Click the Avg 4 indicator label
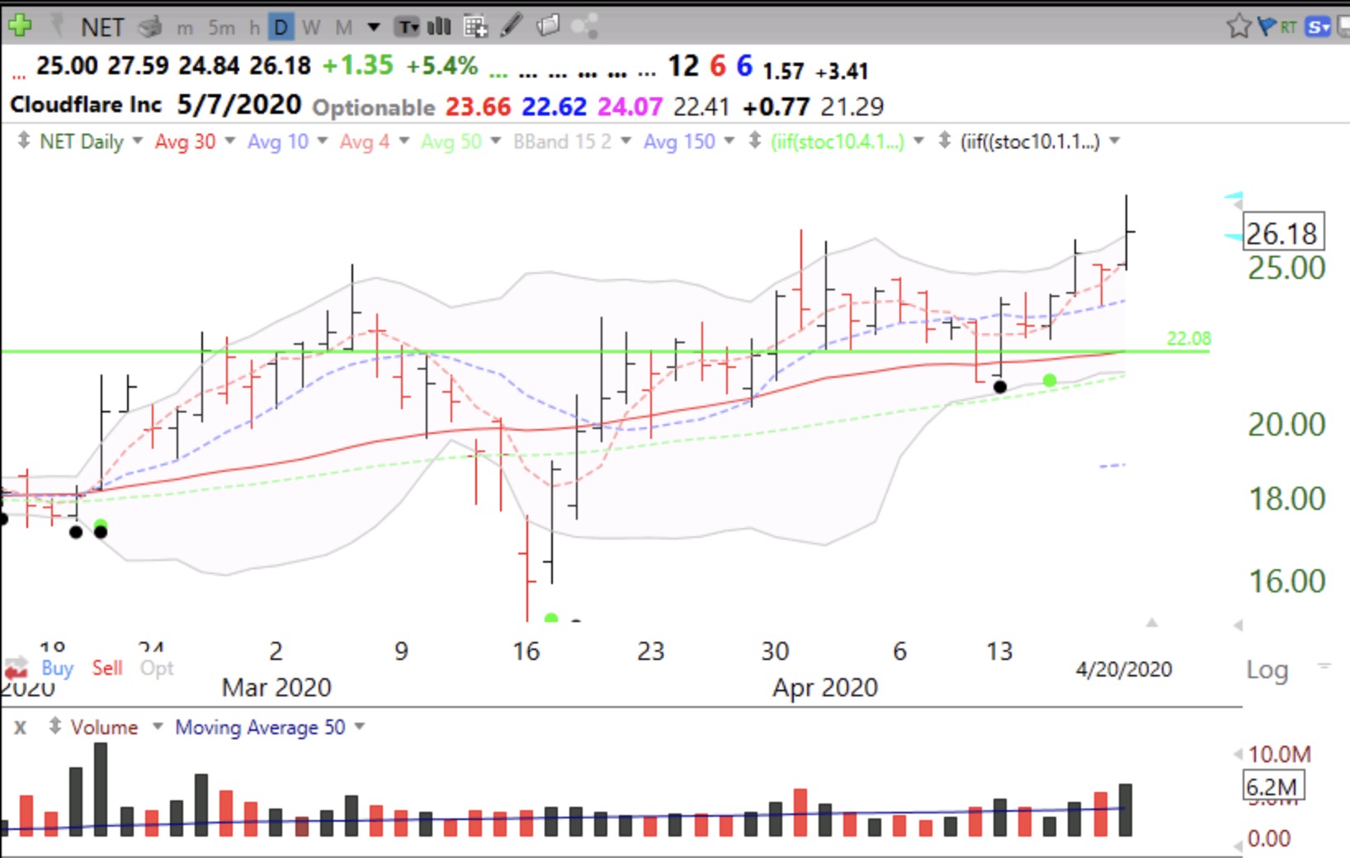Image resolution: width=1350 pixels, height=858 pixels. 365,142
